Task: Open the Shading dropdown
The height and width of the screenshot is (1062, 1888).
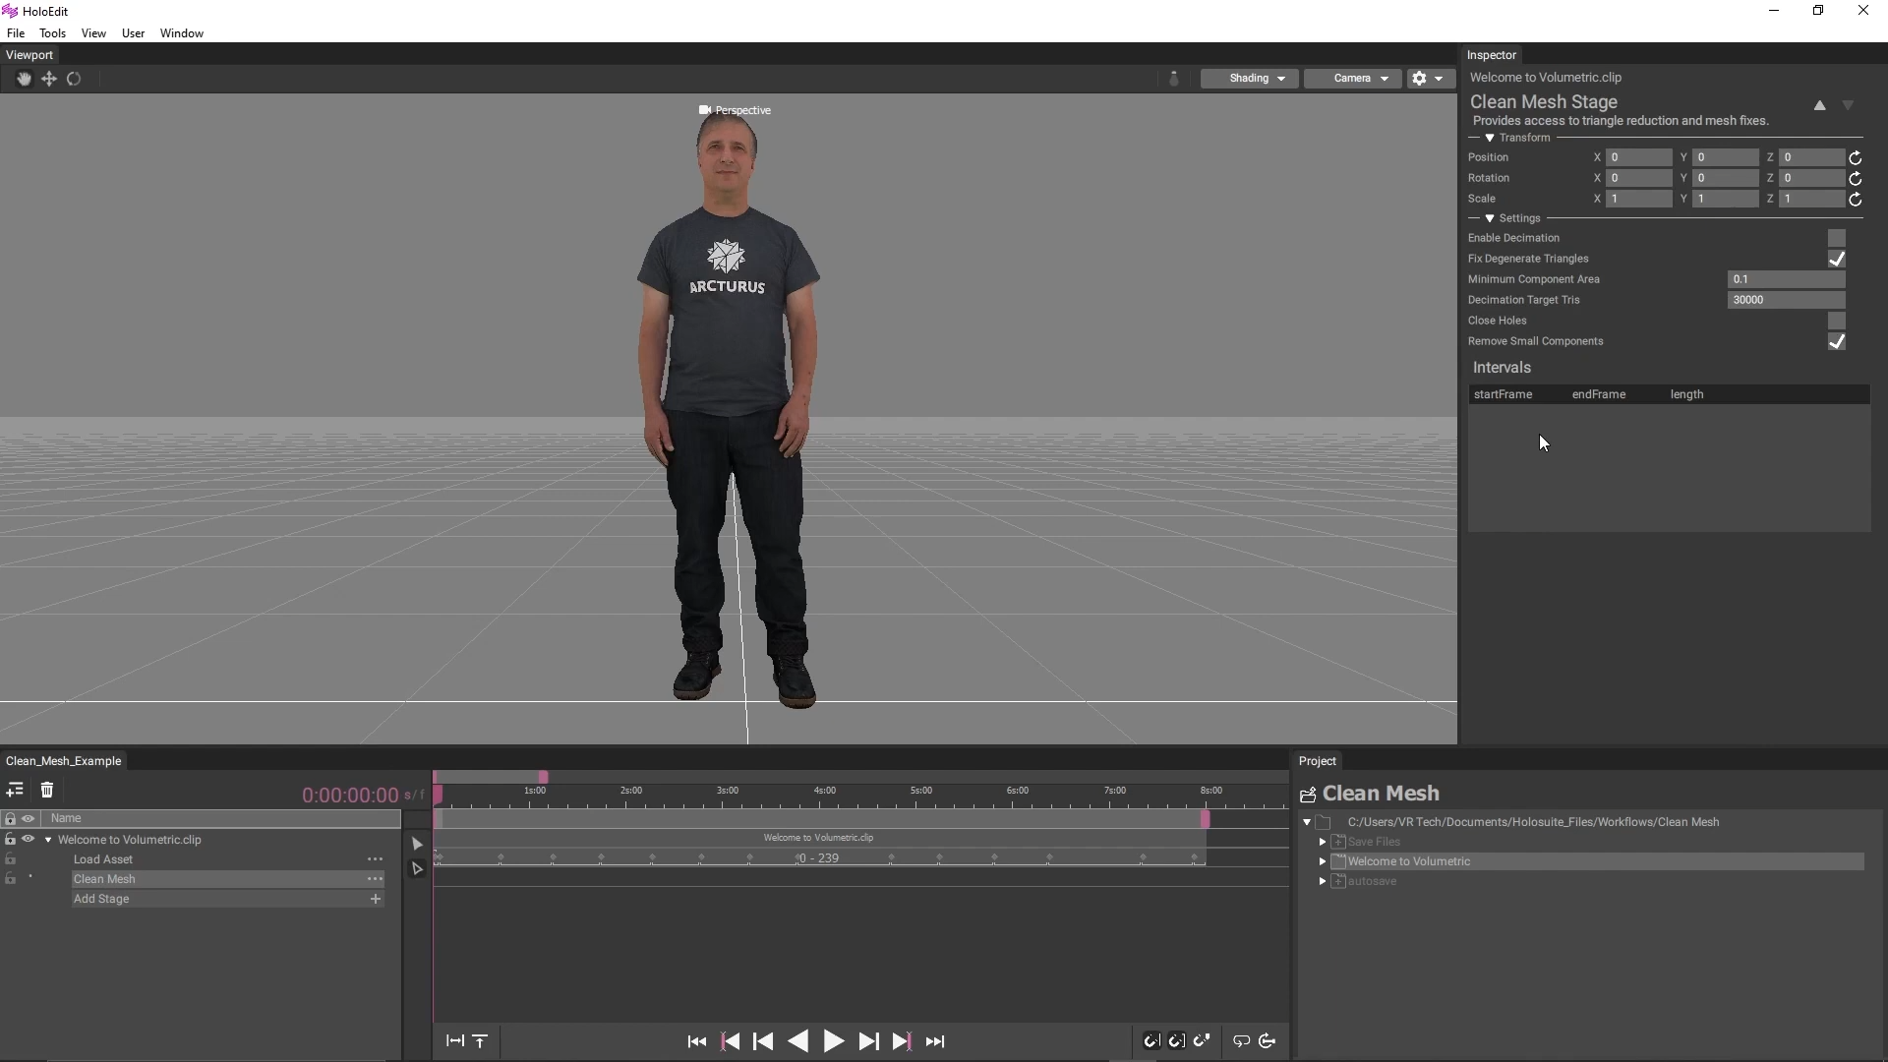Action: click(x=1249, y=79)
